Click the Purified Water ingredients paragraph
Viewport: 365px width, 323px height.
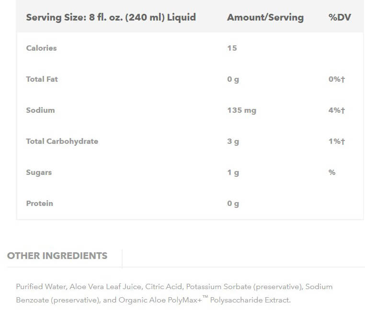tap(174, 293)
